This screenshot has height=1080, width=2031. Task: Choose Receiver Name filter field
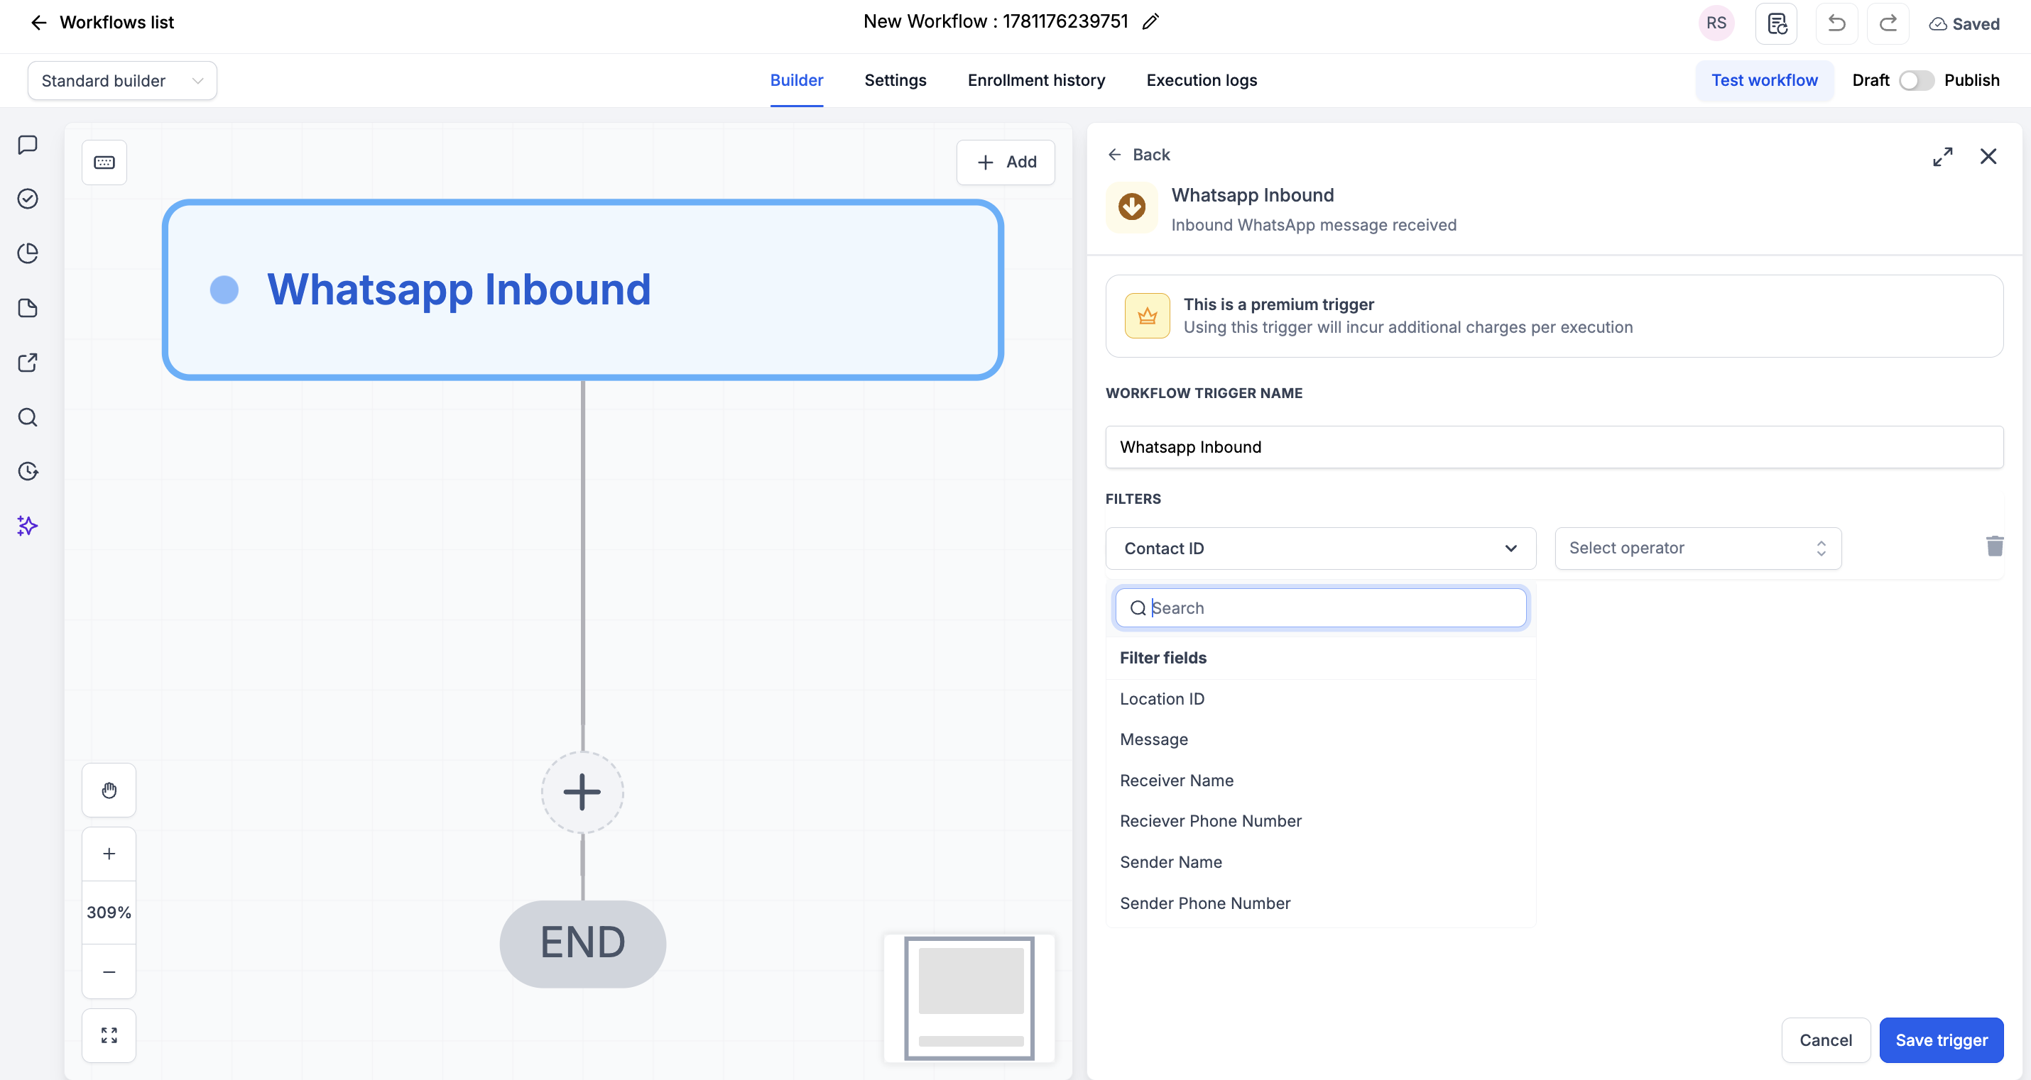[x=1321, y=781]
